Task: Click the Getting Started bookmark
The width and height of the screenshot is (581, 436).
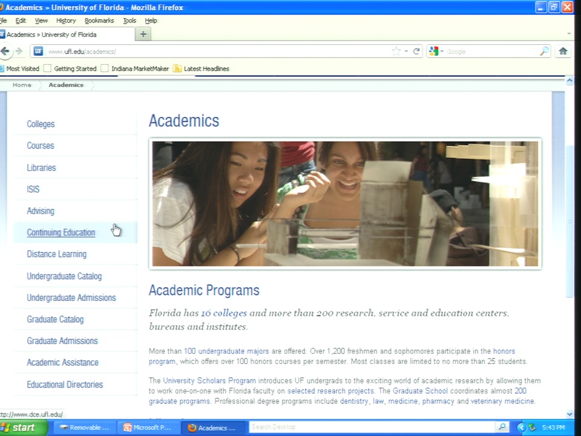Action: pyautogui.click(x=70, y=68)
